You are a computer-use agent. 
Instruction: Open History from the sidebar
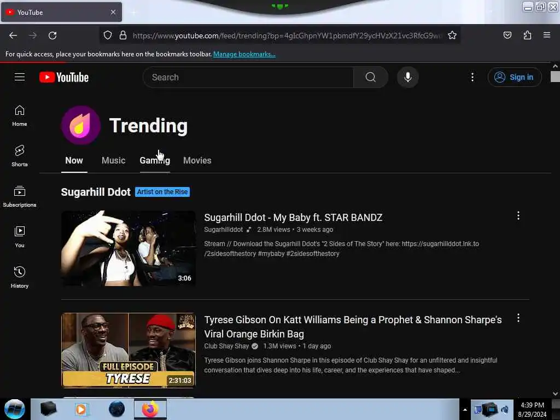pyautogui.click(x=20, y=277)
